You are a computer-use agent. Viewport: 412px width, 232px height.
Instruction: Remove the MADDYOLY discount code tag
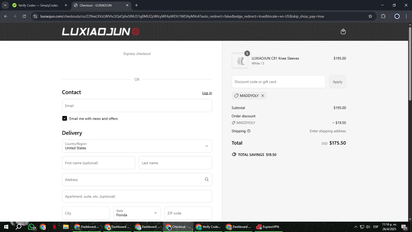263,96
